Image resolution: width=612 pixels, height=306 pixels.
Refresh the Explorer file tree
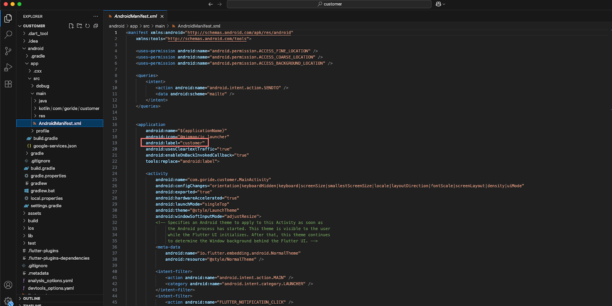88,26
